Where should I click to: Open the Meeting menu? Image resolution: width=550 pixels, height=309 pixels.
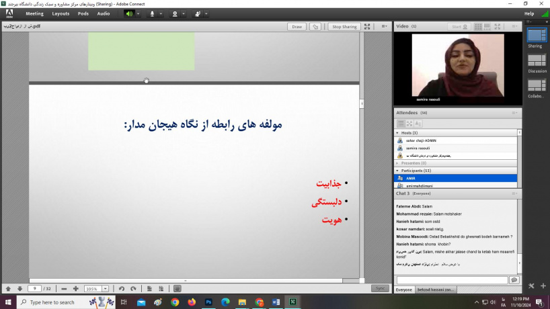pos(34,13)
